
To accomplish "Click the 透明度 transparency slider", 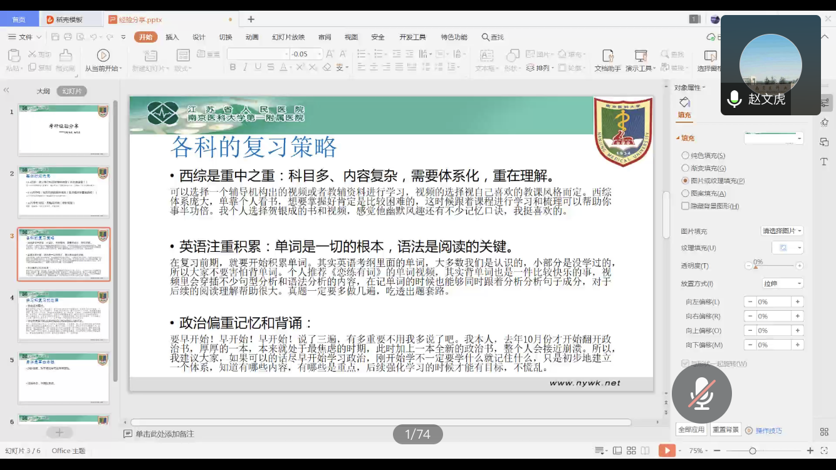I will click(x=774, y=266).
